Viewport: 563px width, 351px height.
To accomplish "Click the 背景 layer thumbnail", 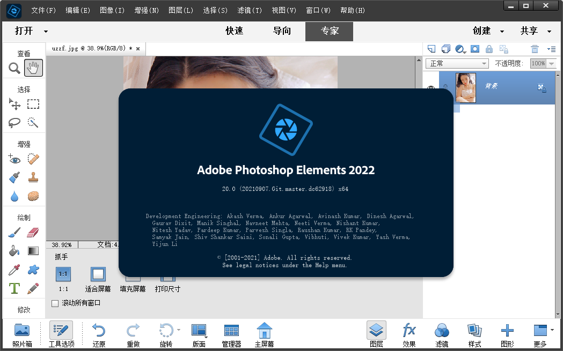I will pos(465,87).
